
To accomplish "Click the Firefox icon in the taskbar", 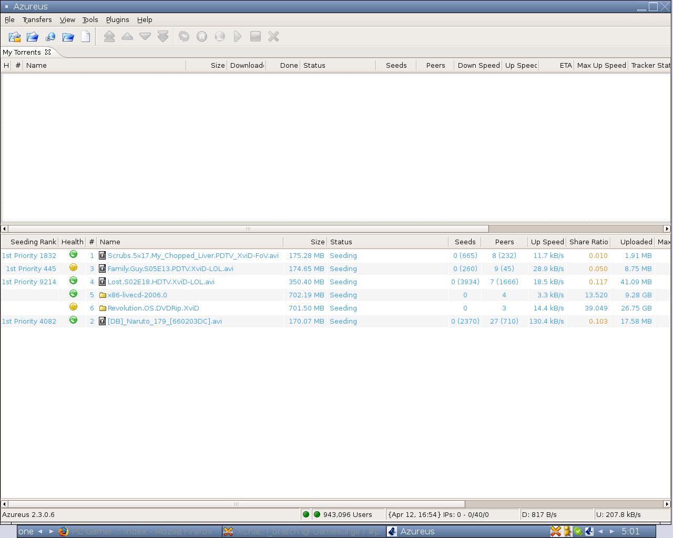I will point(64,531).
